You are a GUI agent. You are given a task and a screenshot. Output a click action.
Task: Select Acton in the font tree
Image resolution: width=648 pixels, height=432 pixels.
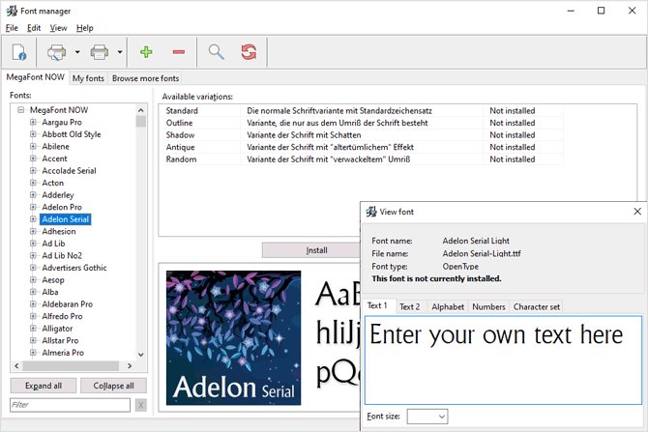[53, 183]
